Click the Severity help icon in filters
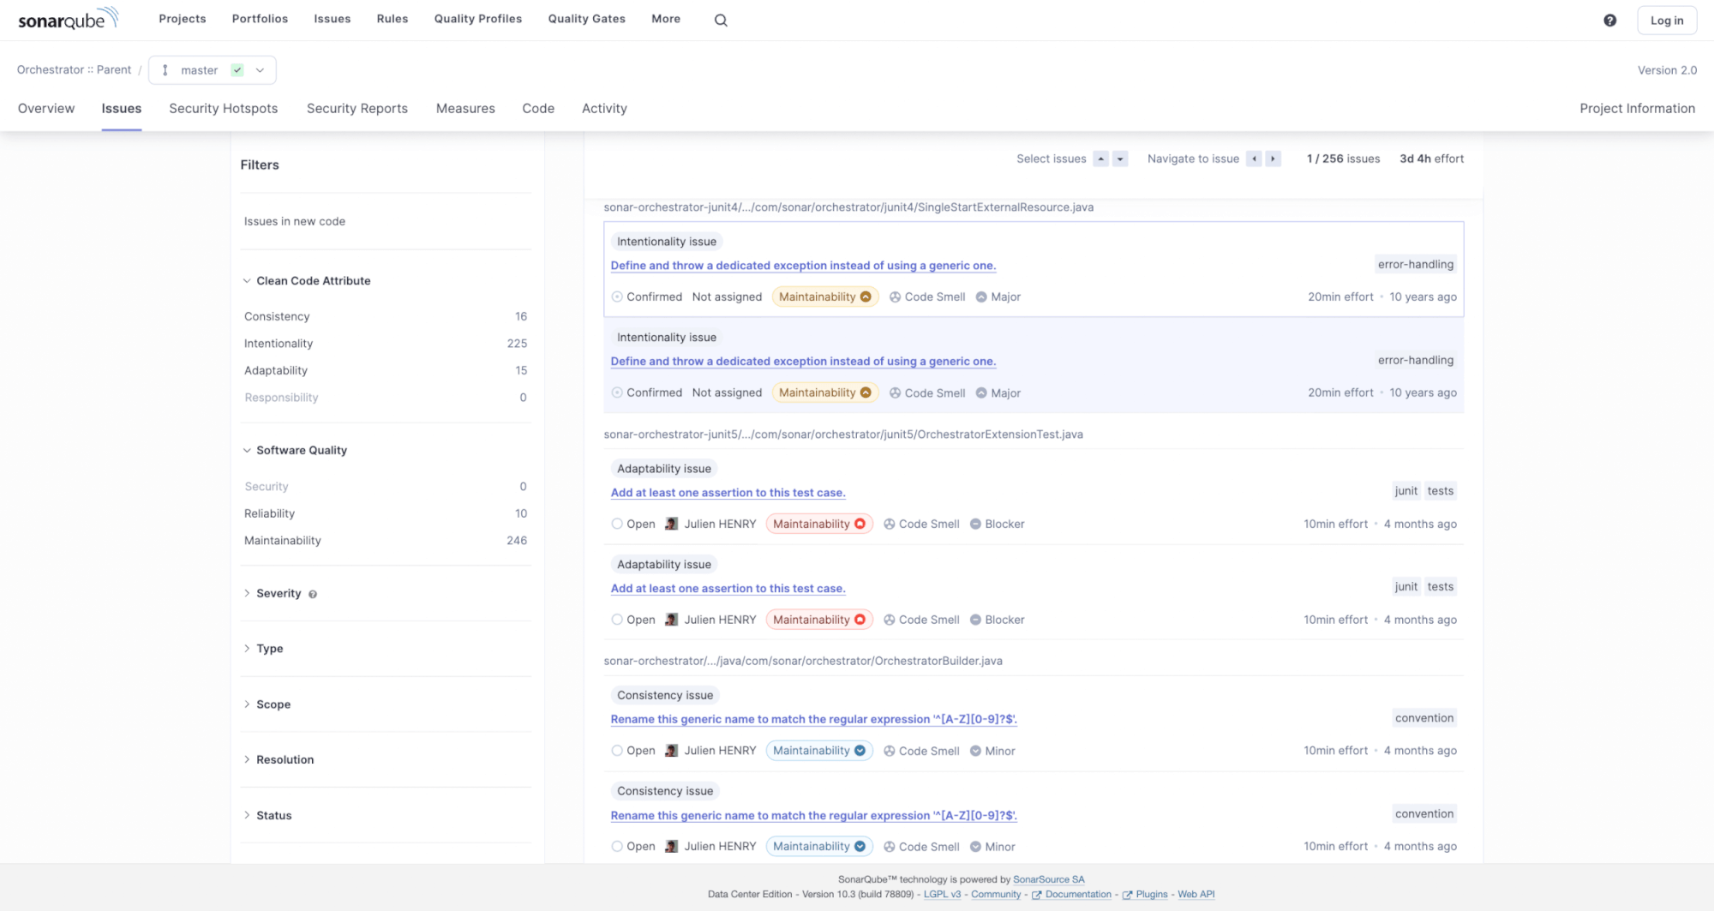Screen dimensions: 1714x911 (x=313, y=594)
